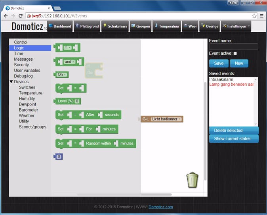Click the browser forward arrow
Image resolution: width=267 pixels, height=215 pixels.
(13, 16)
